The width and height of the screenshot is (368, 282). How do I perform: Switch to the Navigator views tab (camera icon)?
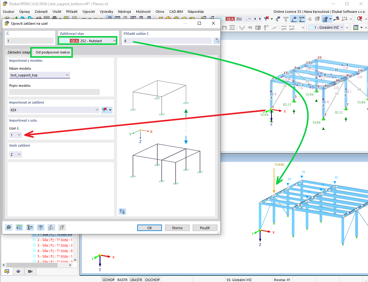pyautogui.click(x=30, y=271)
